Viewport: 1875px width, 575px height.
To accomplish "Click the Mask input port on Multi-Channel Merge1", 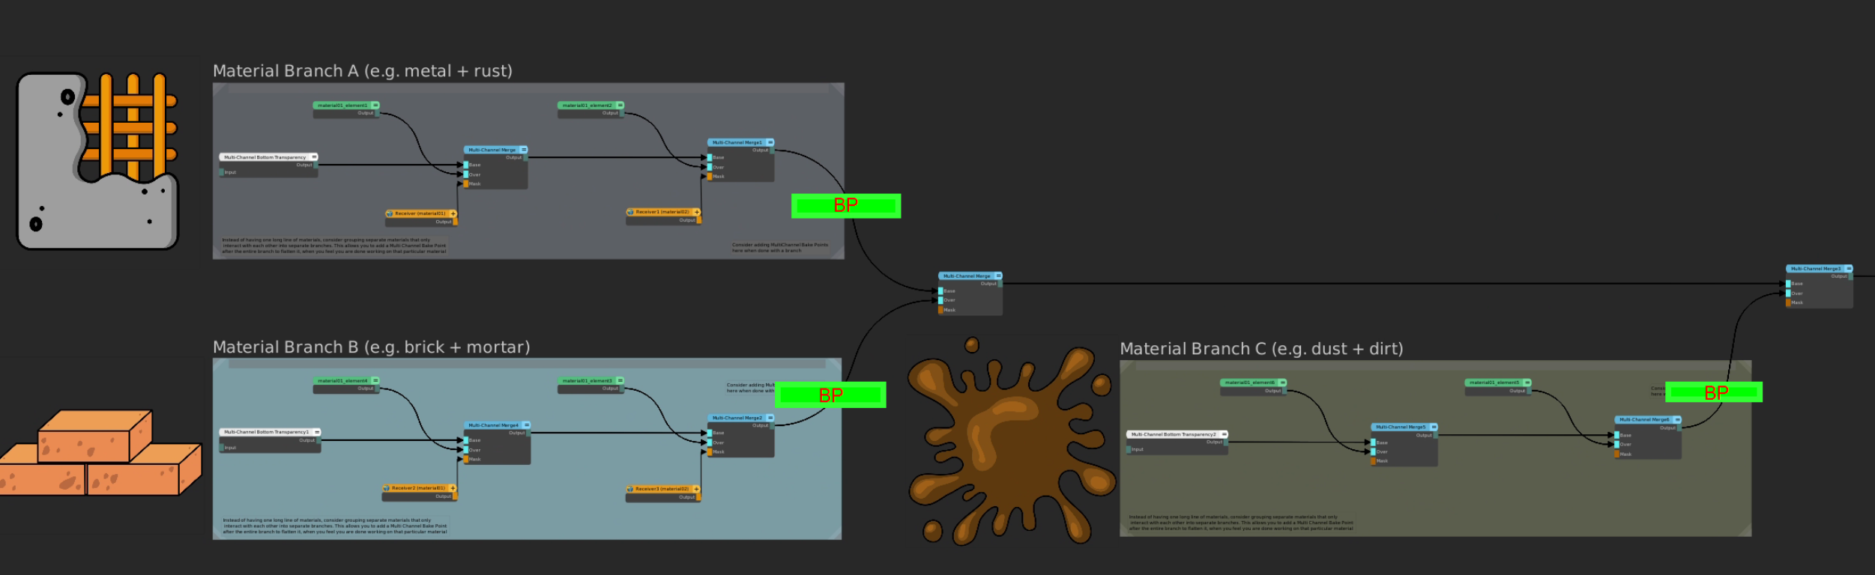I will (x=710, y=177).
